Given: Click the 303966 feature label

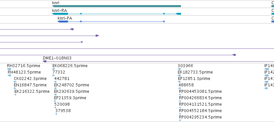Looking at the screenshot, I should click(x=185, y=66).
